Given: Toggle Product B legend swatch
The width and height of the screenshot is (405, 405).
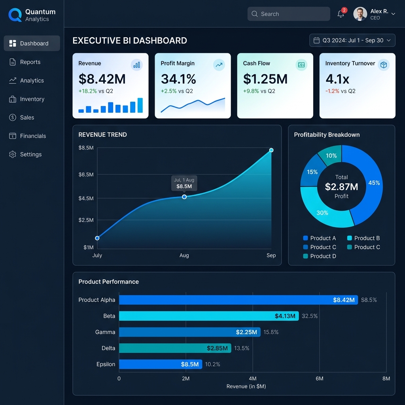Looking at the screenshot, I should tap(350, 238).
